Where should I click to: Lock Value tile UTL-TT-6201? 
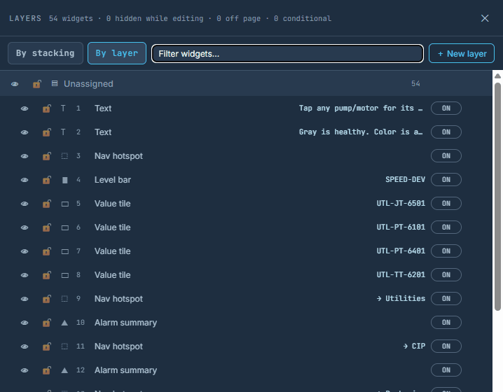[x=47, y=275]
